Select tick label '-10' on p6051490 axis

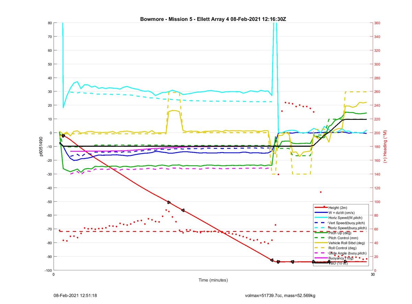(x=49, y=147)
